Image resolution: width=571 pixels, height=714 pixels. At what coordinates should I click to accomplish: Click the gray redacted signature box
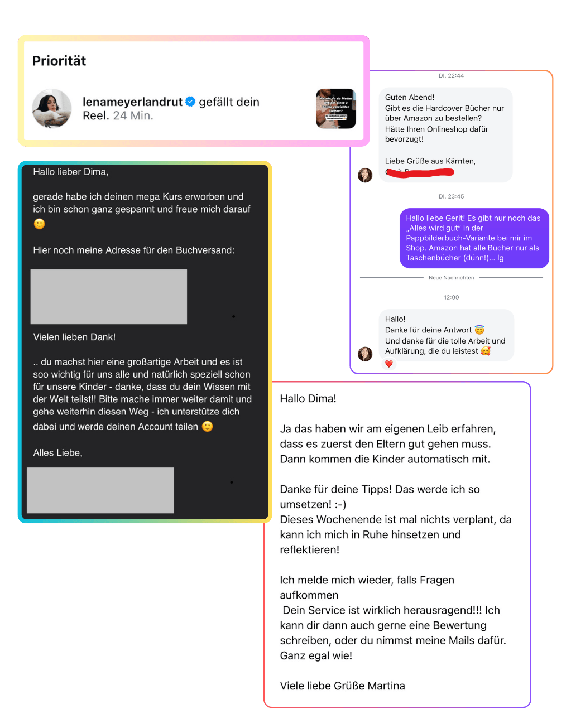click(100, 490)
